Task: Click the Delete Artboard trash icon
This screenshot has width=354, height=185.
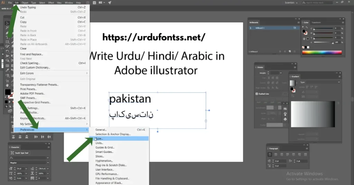Action: point(295,52)
